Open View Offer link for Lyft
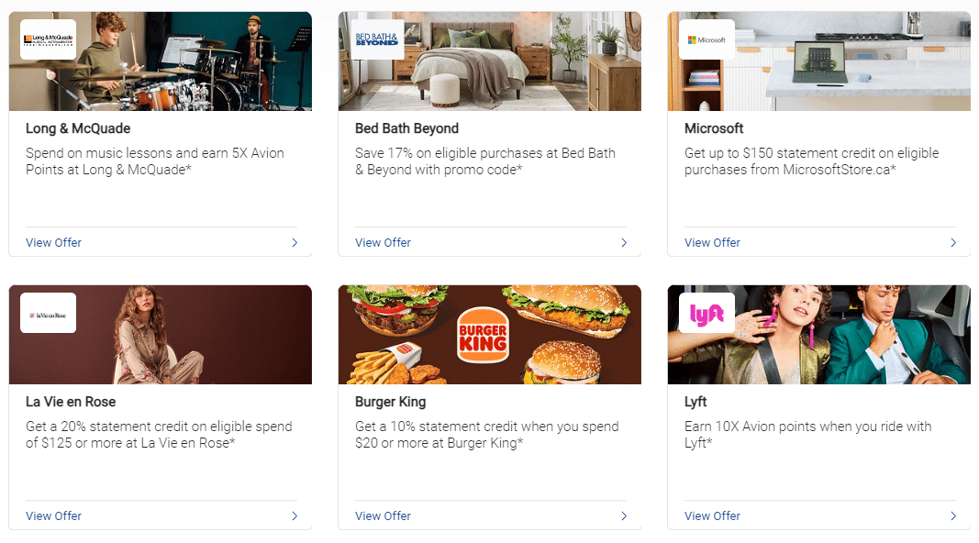The image size is (979, 543). click(712, 516)
